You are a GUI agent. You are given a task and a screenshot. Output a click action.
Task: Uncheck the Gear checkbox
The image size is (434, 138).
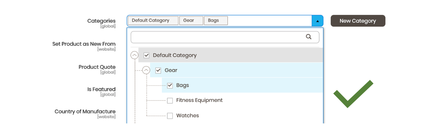tap(158, 70)
